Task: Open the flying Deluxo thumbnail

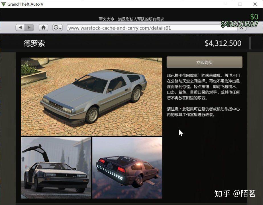Action: [x=127, y=168]
